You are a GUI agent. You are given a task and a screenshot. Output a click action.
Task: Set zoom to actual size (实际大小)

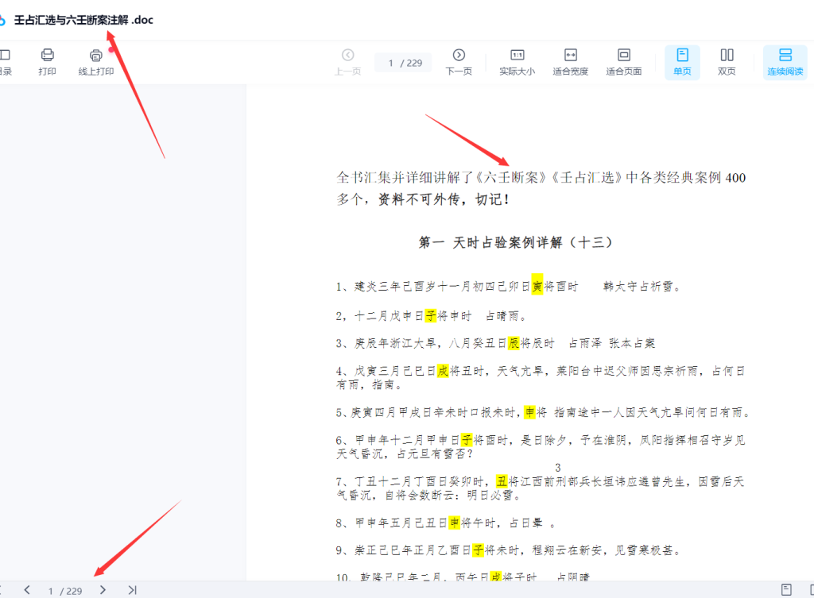pyautogui.click(x=517, y=62)
